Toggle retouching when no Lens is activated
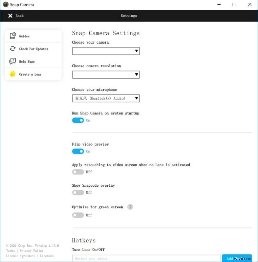The height and width of the screenshot is (262, 258). 78,172
